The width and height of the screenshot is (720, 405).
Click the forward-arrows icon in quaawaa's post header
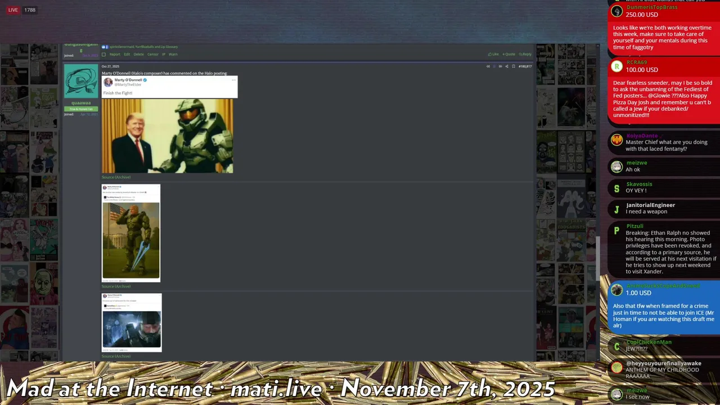point(500,66)
